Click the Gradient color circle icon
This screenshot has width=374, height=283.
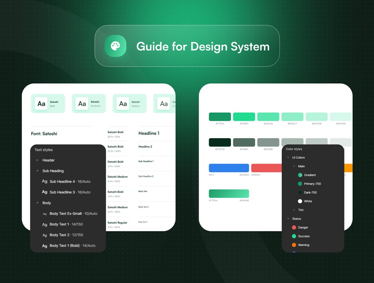(300, 175)
